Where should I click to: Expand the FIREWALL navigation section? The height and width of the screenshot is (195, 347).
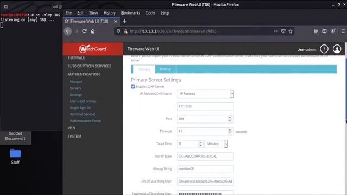pos(76,58)
